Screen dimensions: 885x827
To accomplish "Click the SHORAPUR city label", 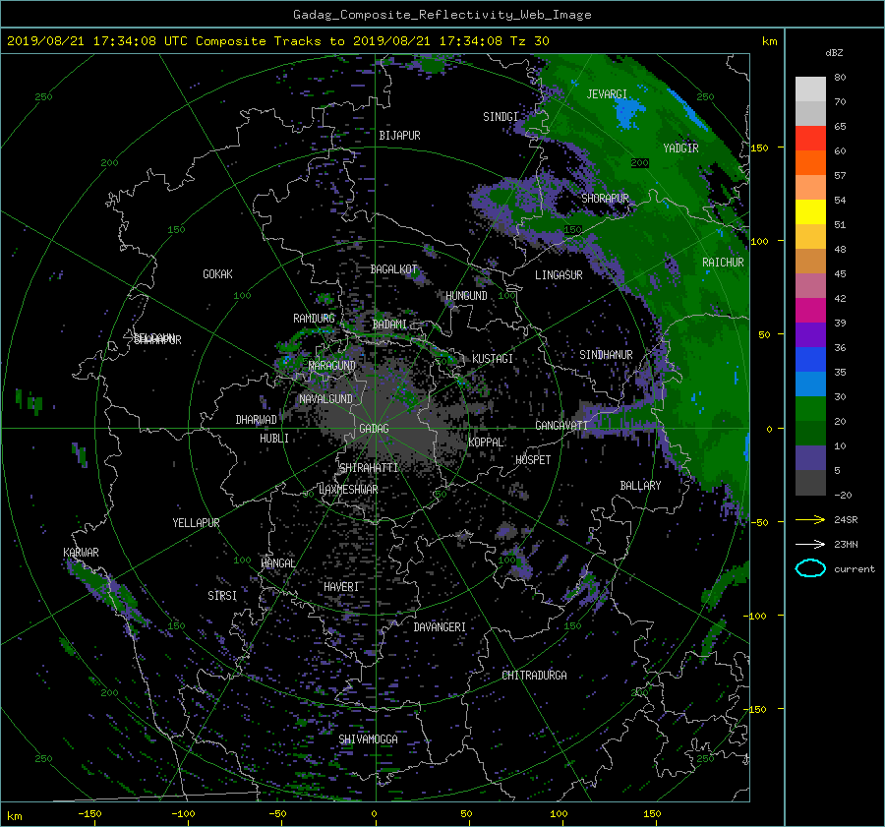I will pos(605,198).
